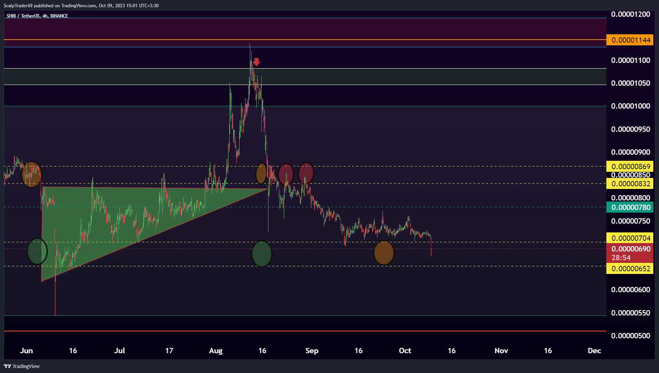This screenshot has height=373, width=659.
Task: Click the 0.00000950 price scale value
Action: [630, 129]
